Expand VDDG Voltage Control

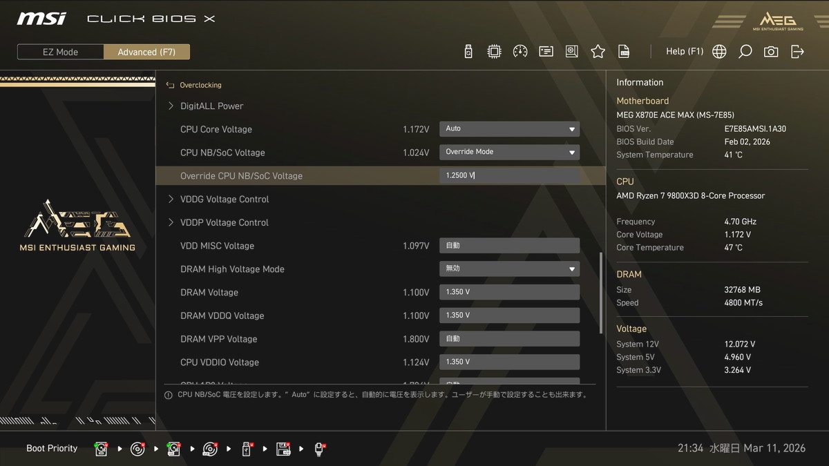224,200
